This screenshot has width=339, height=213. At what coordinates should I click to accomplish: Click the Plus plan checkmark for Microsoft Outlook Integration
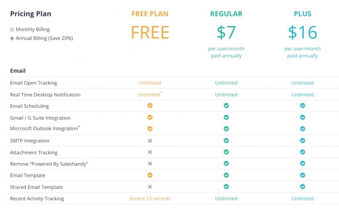pyautogui.click(x=303, y=129)
